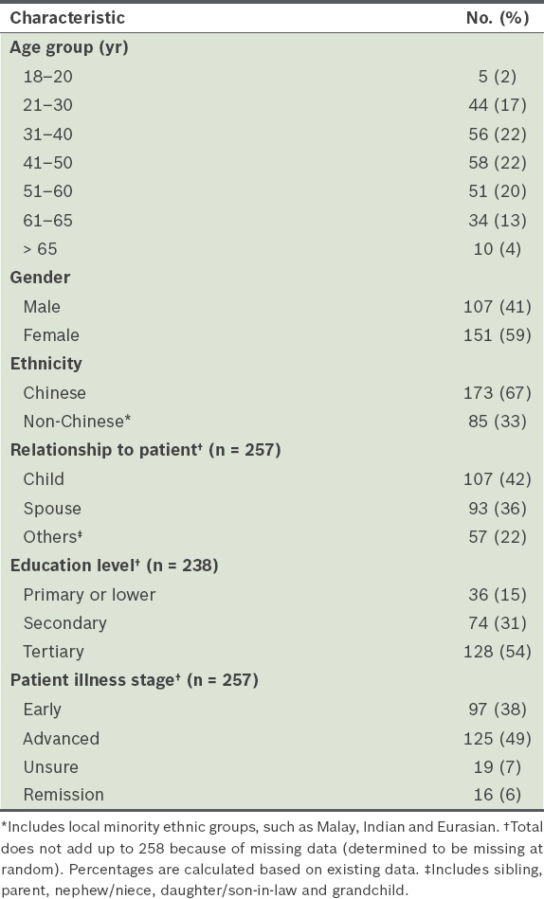Select the 44 (17) value

tap(497, 105)
